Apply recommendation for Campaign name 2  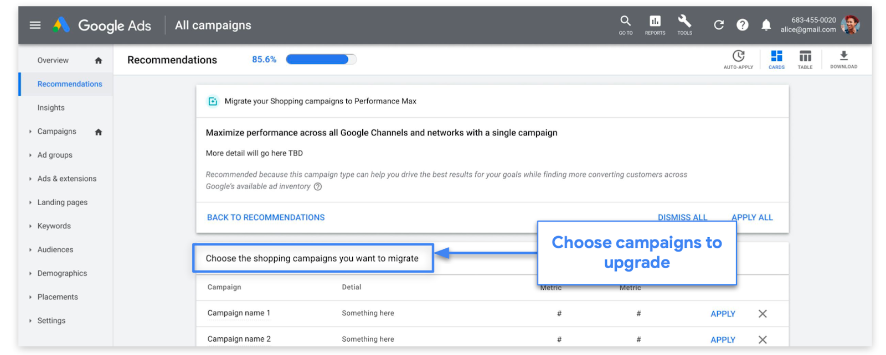click(723, 340)
